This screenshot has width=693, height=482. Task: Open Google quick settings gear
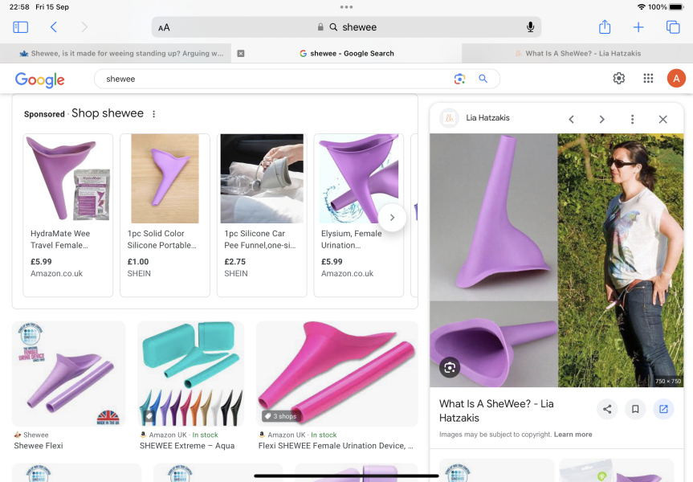coord(619,79)
